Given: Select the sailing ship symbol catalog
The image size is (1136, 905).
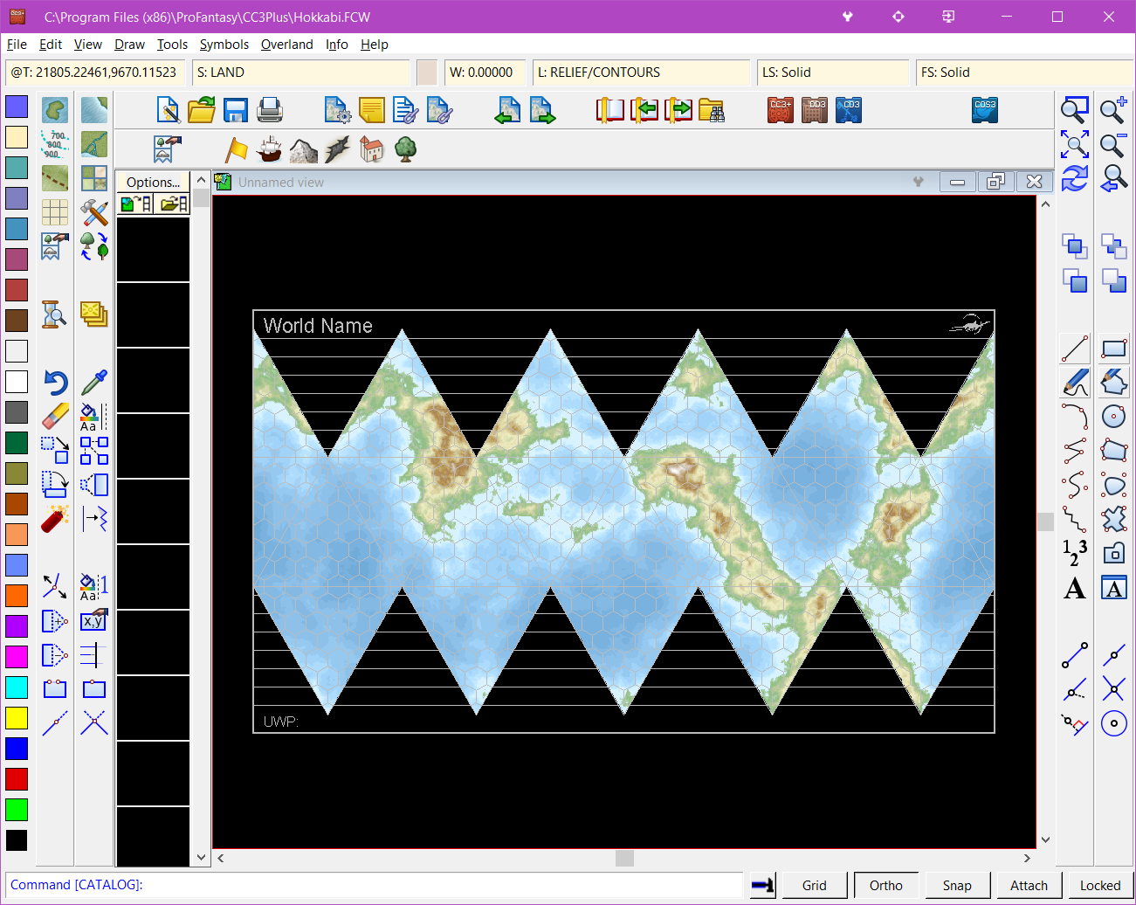Looking at the screenshot, I should click(x=270, y=149).
